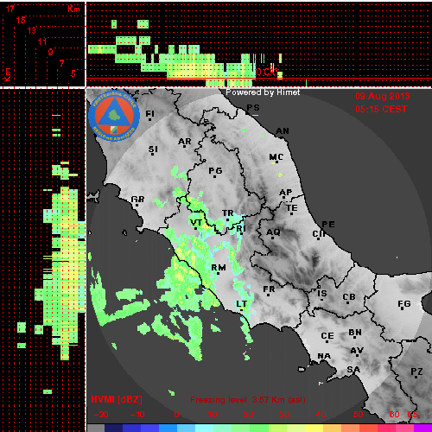
Task: Click the CE city marker on the map
Action: click(x=327, y=336)
